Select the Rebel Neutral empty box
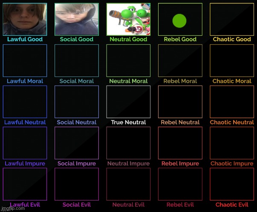Viewport: 257px width, 212px height. coord(180,102)
